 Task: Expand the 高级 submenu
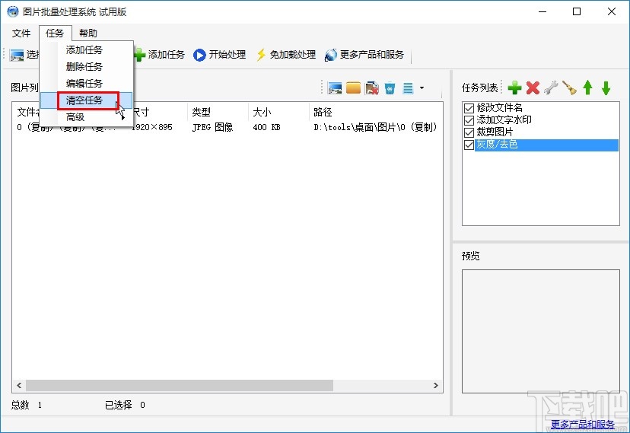pyautogui.click(x=87, y=117)
